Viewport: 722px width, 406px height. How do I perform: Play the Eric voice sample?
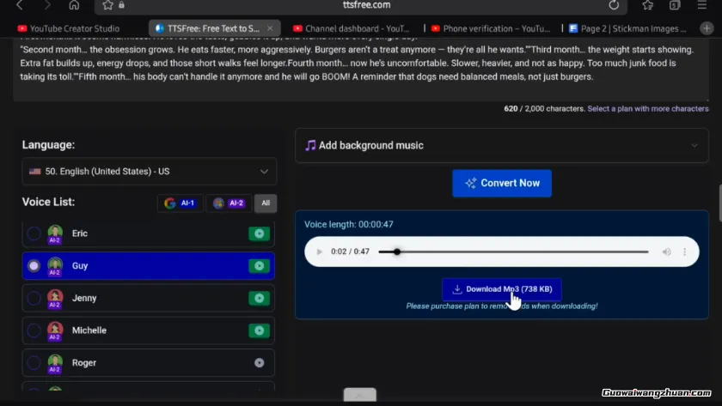click(259, 233)
